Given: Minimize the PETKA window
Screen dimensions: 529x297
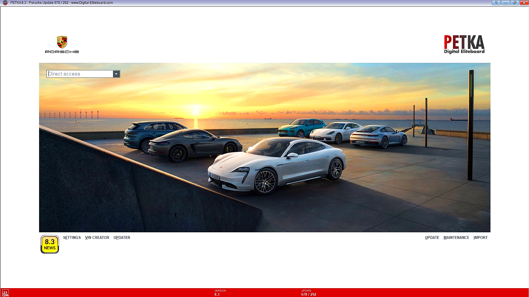Looking at the screenshot, I should click(506, 3).
